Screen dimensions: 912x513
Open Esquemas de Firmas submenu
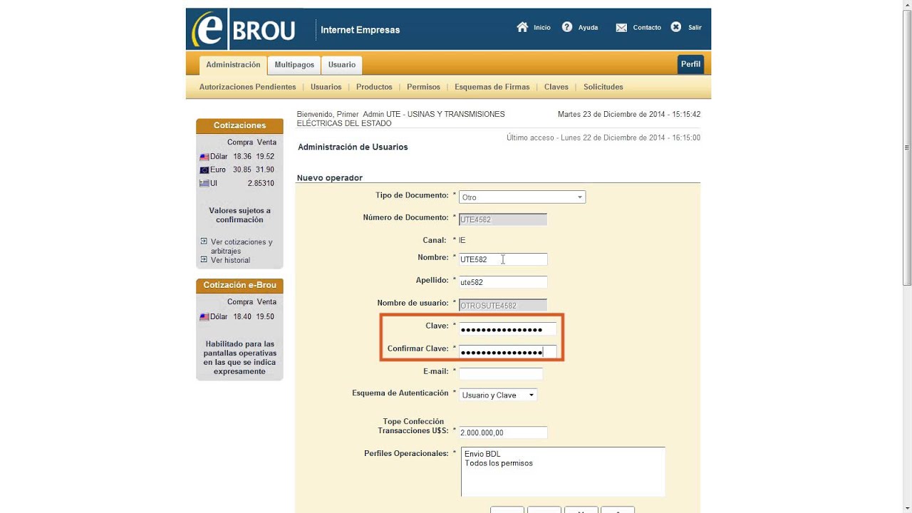click(492, 87)
